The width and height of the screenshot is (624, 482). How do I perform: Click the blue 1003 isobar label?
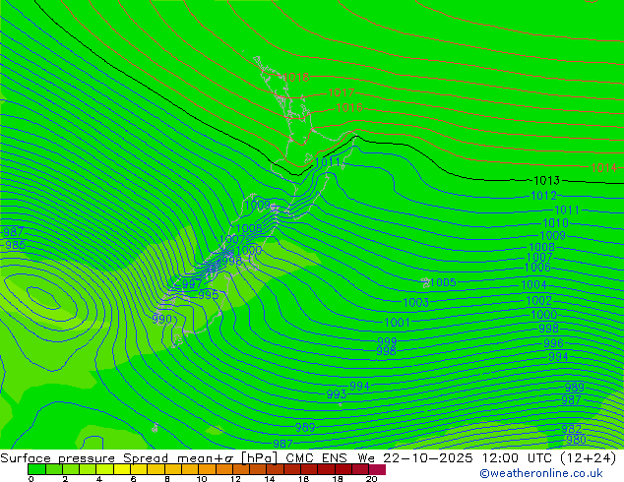click(x=416, y=303)
